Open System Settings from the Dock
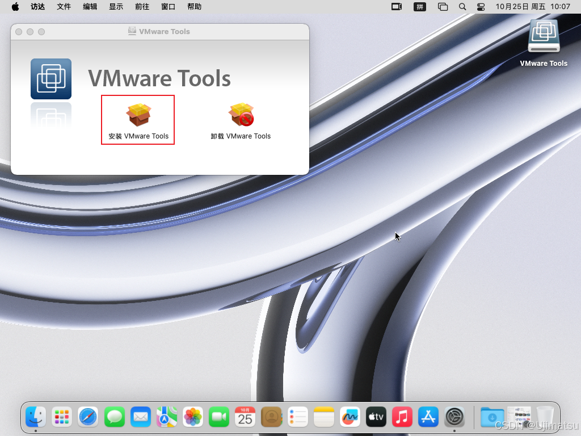Image resolution: width=581 pixels, height=436 pixels. 454,417
